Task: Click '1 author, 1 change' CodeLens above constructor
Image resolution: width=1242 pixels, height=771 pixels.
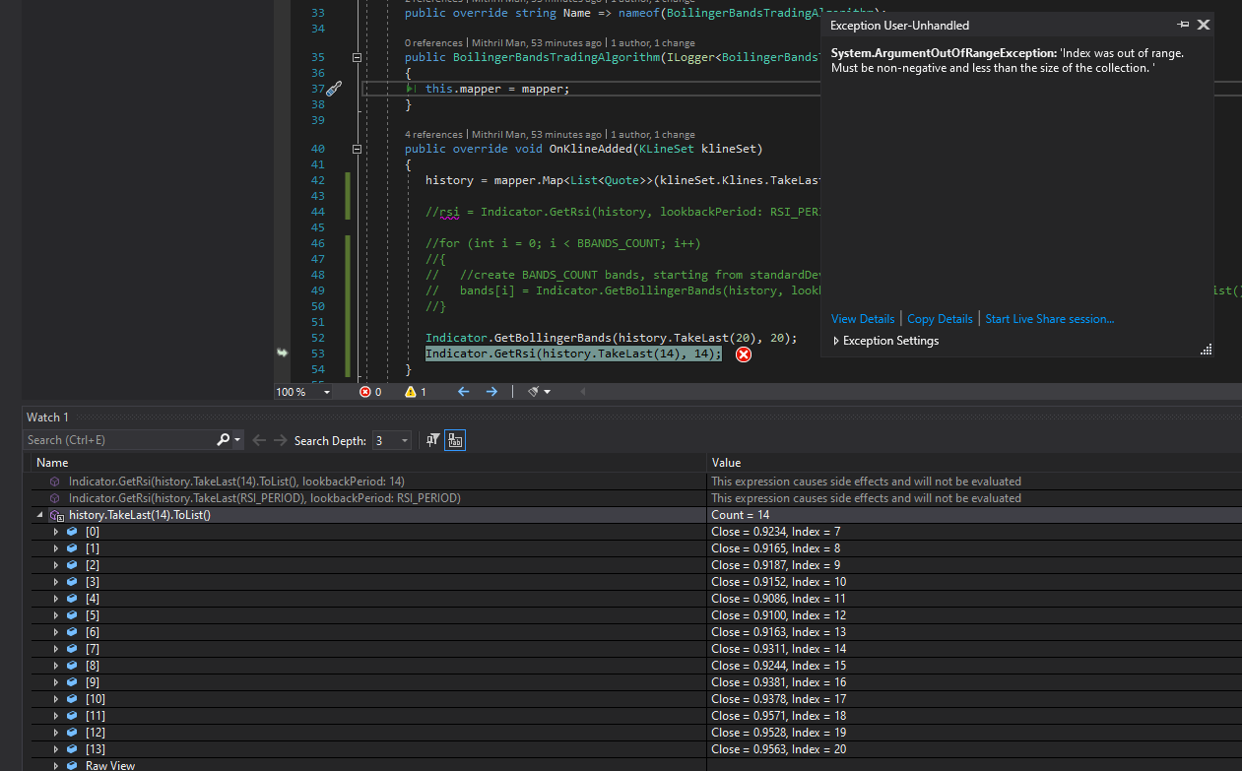Action: [x=653, y=43]
